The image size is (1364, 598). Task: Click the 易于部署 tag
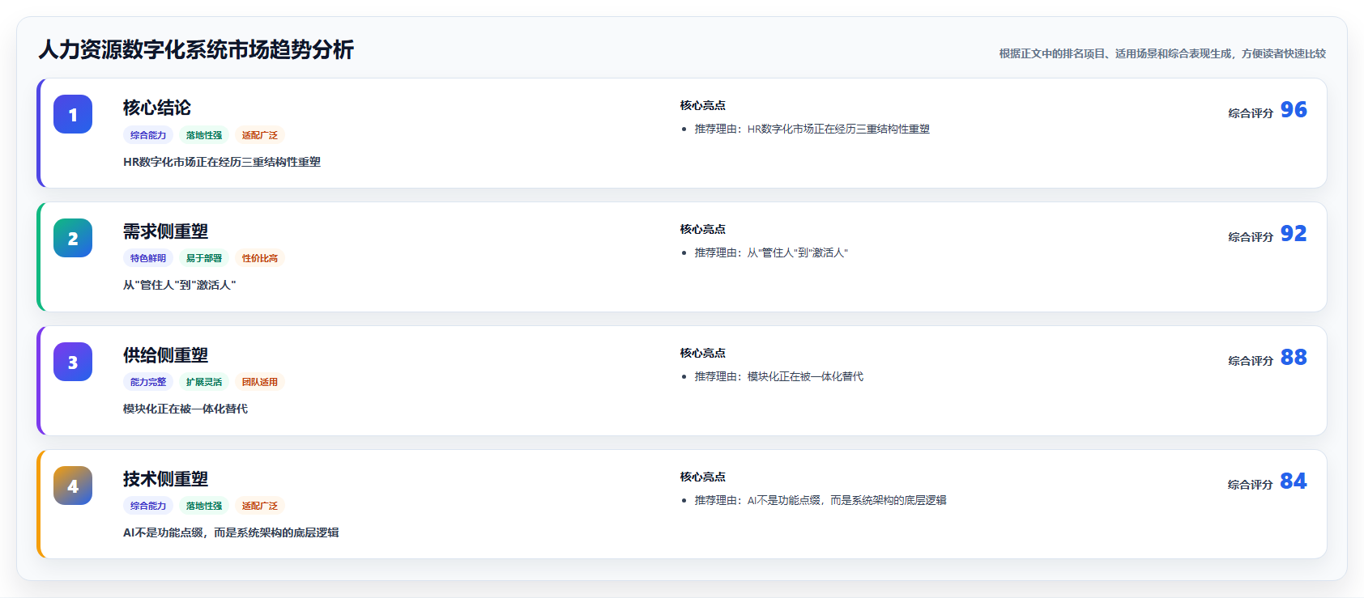[x=204, y=258]
